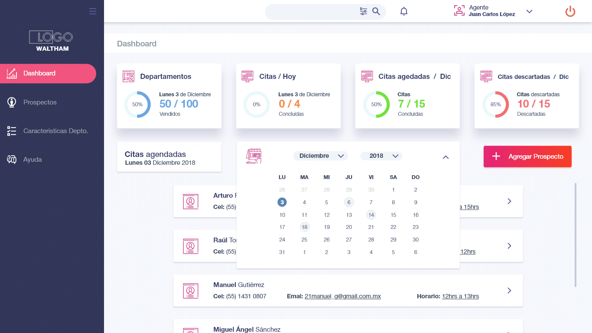Click the Prospectos lightbulb icon
592x333 pixels.
pyautogui.click(x=12, y=102)
